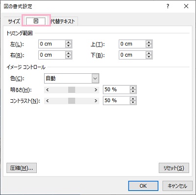Decrease the 左(L) crop value

pos(69,46)
